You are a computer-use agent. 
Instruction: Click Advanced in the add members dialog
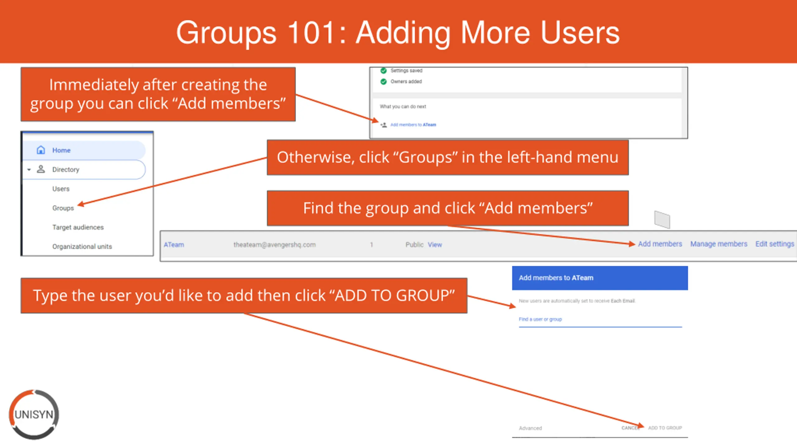(530, 428)
